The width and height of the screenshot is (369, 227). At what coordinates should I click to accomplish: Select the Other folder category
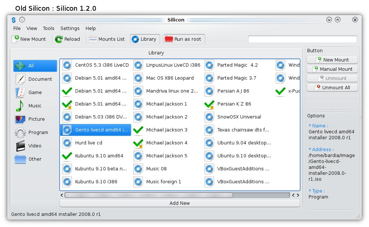pyautogui.click(x=35, y=159)
